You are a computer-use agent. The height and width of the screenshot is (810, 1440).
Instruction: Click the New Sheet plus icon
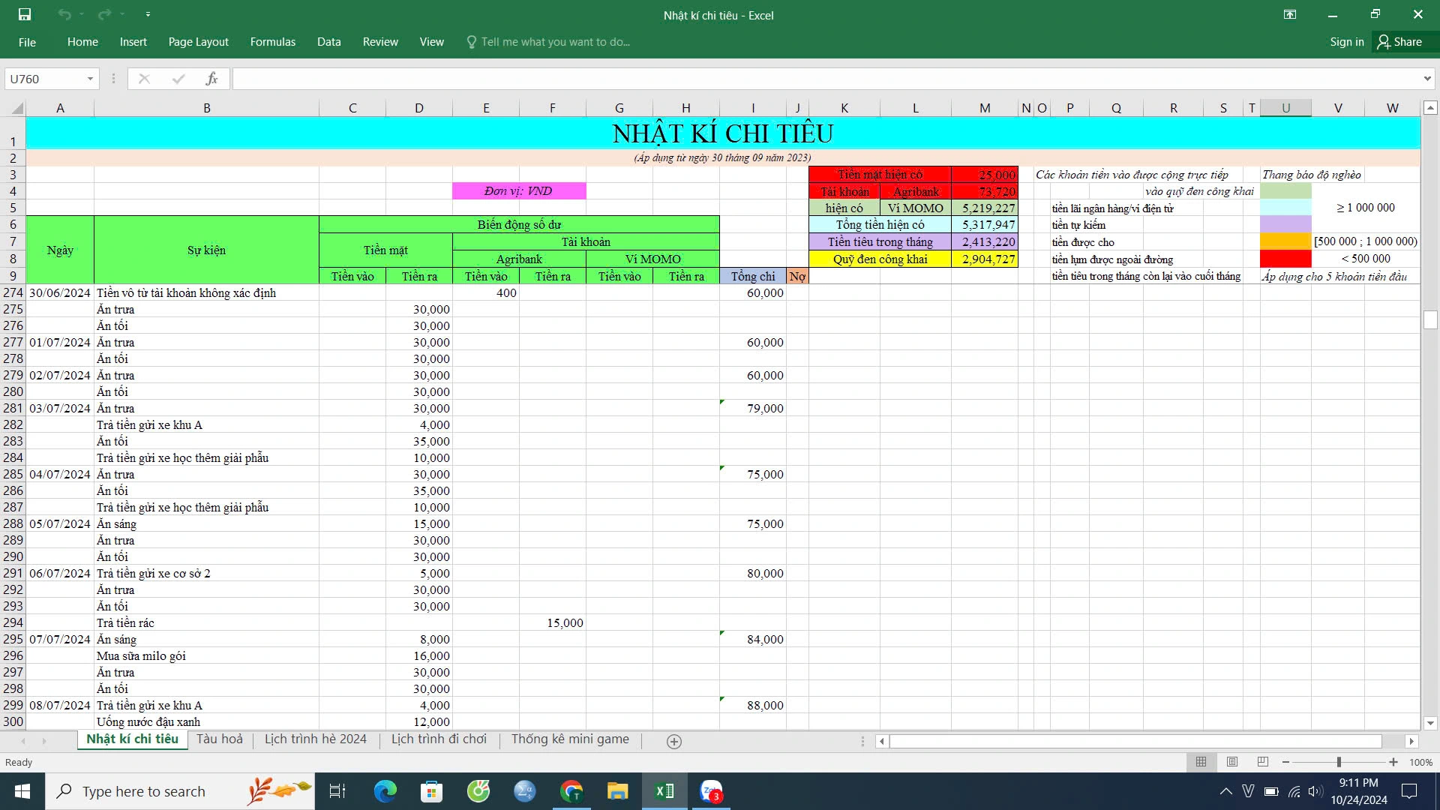(x=674, y=741)
